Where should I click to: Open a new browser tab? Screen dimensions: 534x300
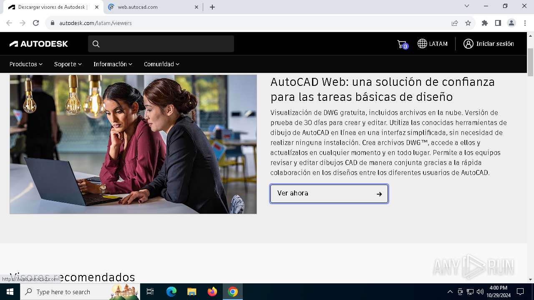coord(212,7)
